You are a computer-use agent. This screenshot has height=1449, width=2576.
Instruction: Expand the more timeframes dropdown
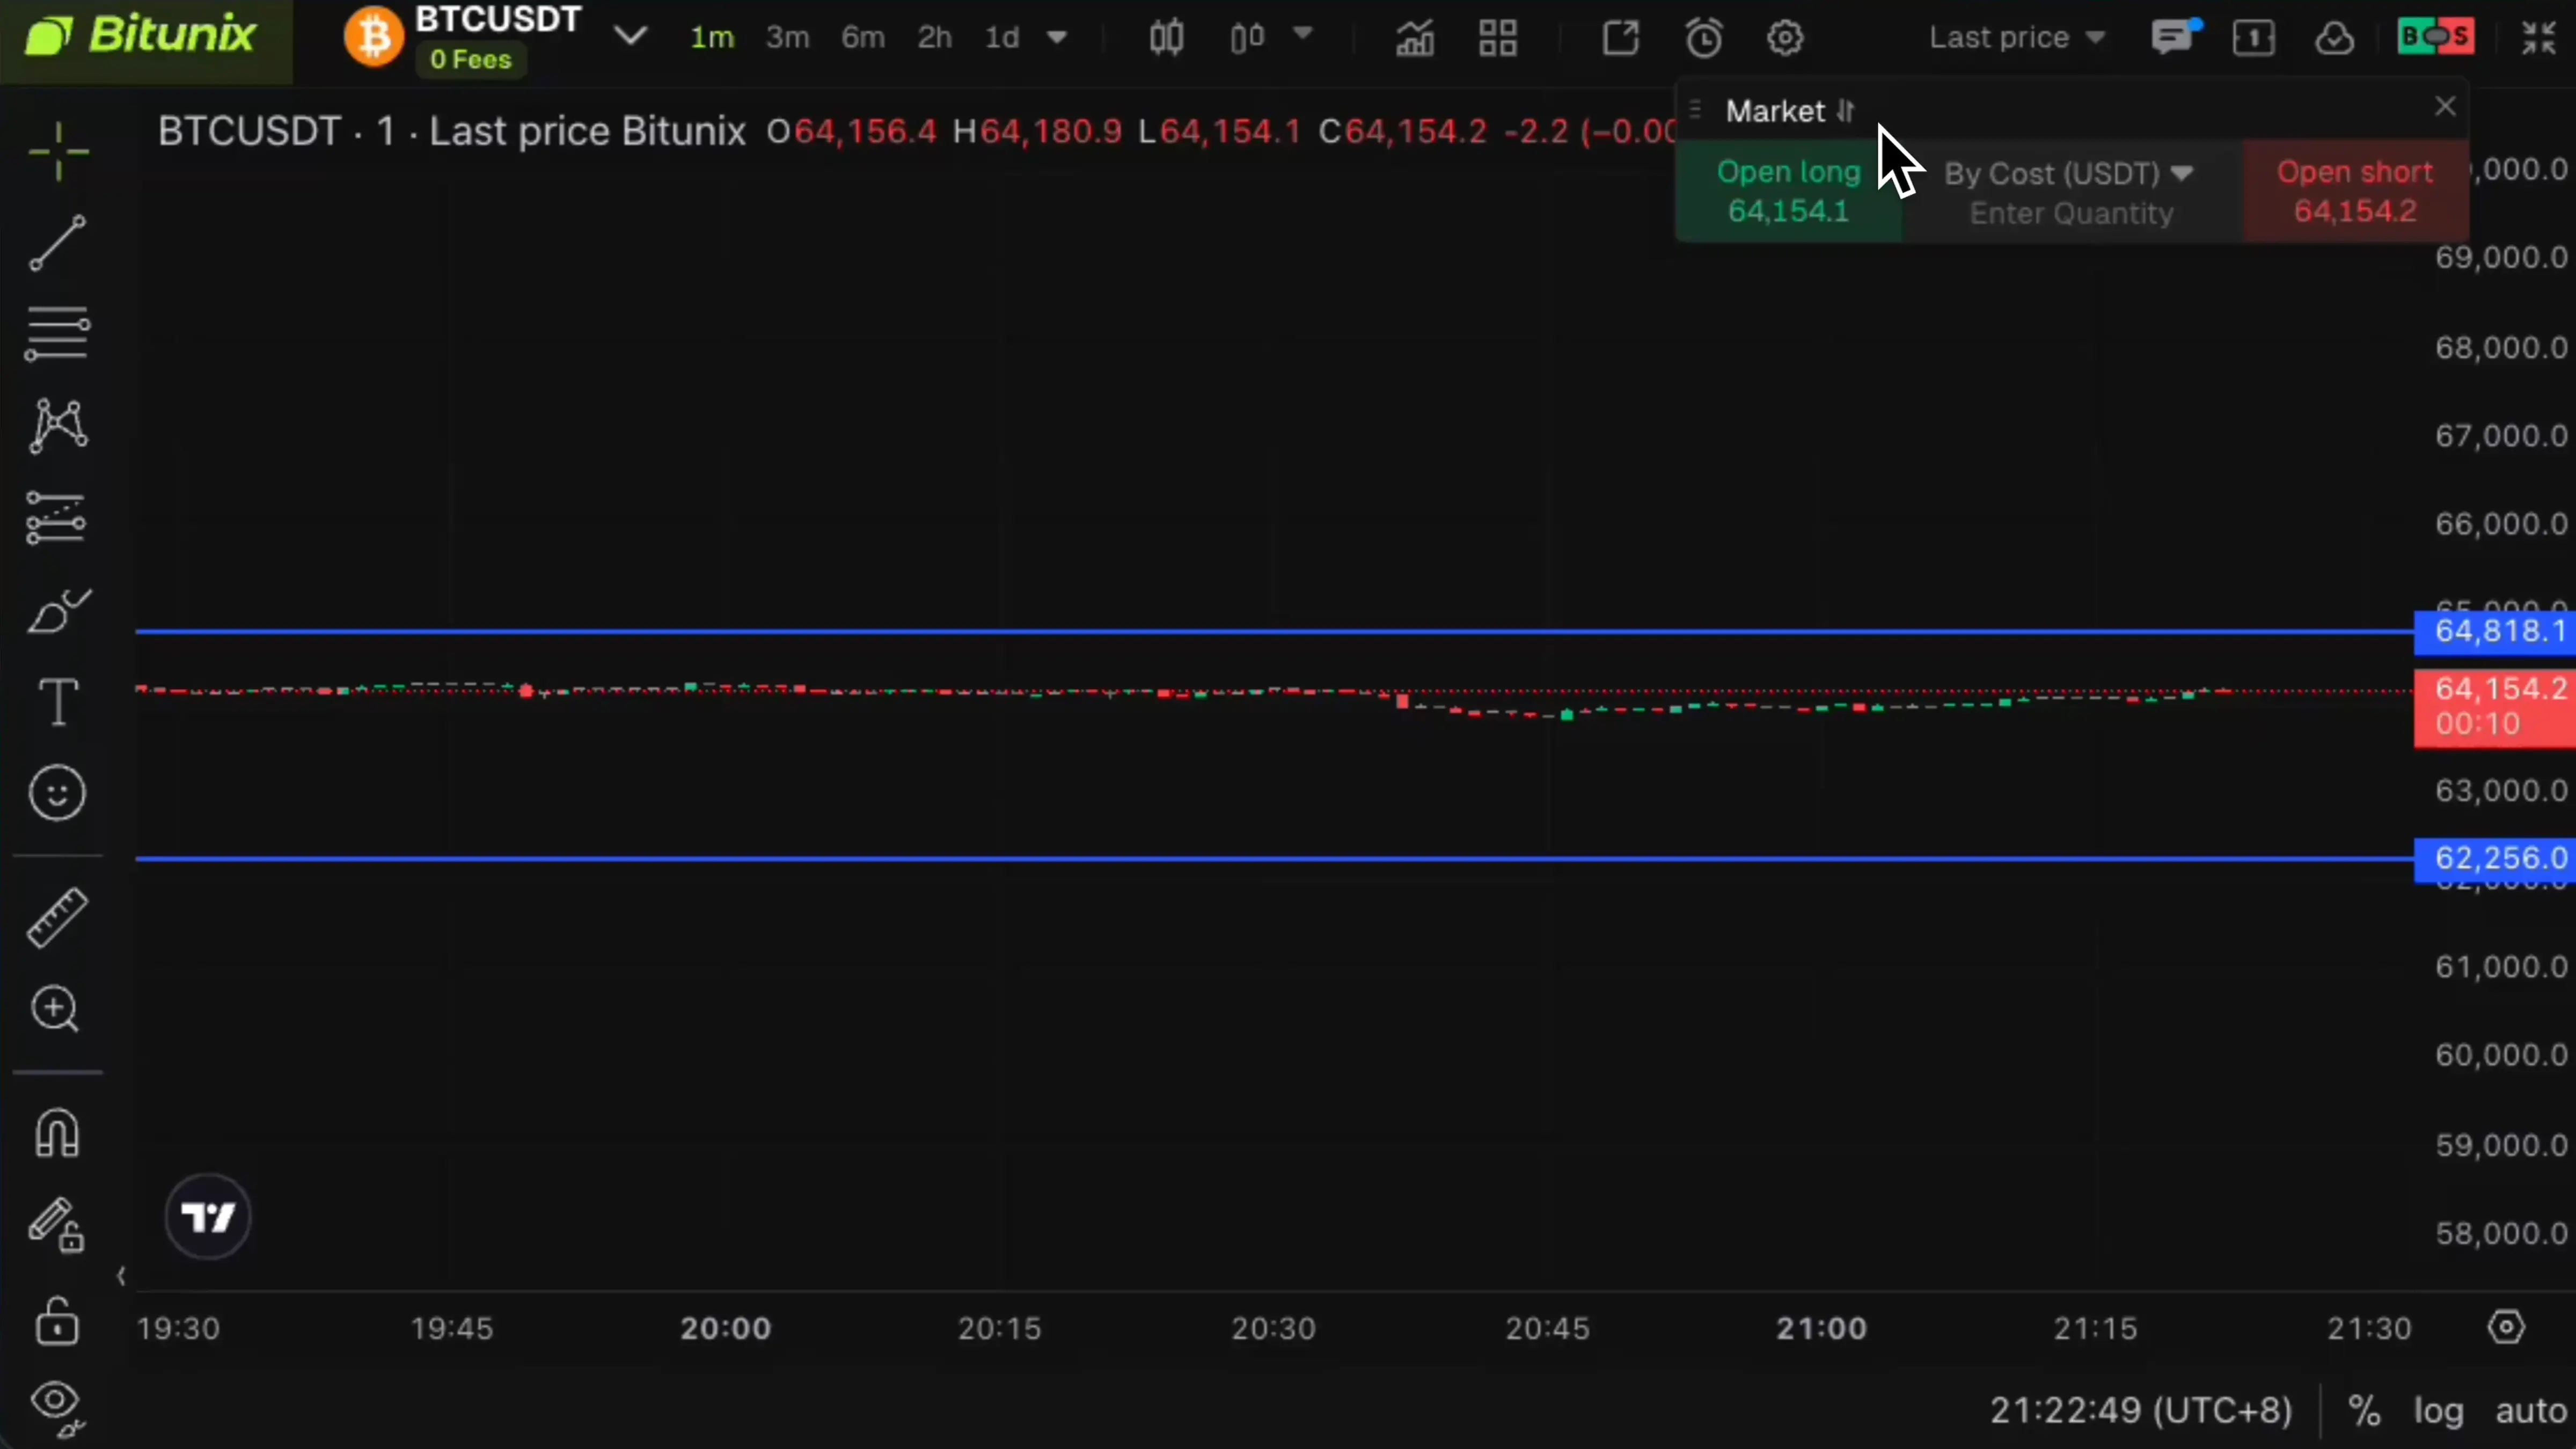(1057, 38)
